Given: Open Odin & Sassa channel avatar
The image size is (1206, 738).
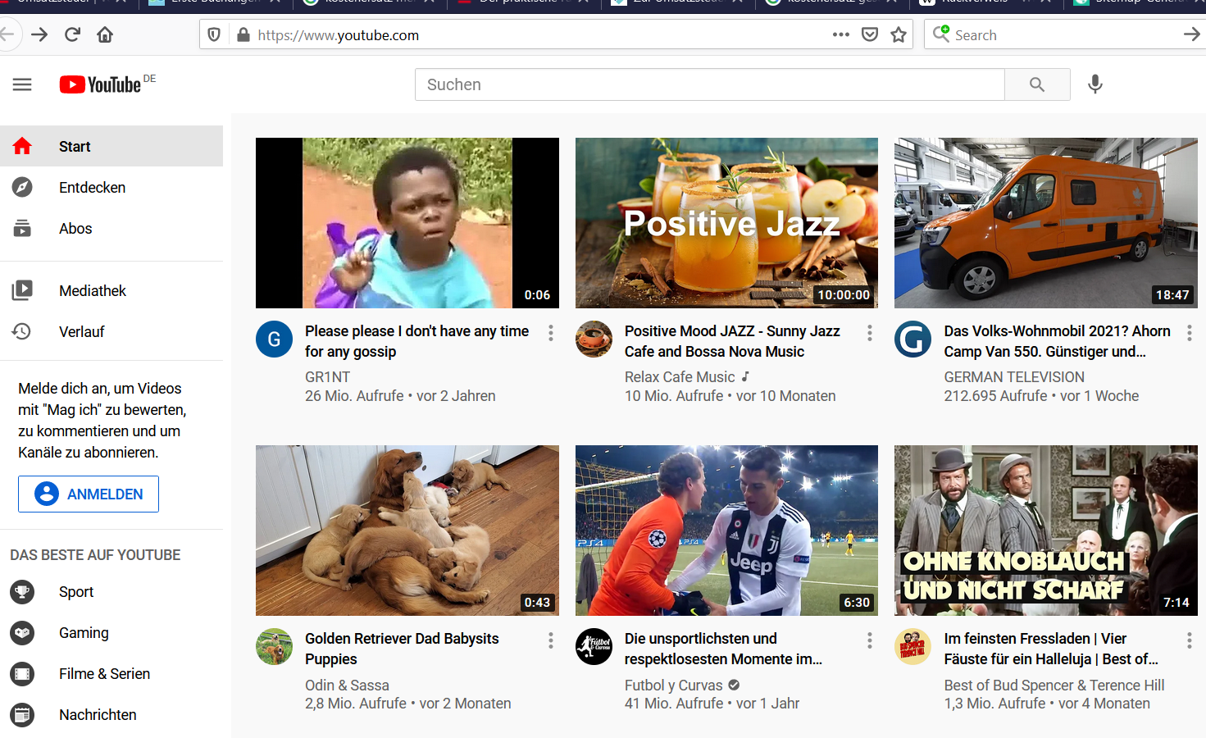Looking at the screenshot, I should click(275, 646).
